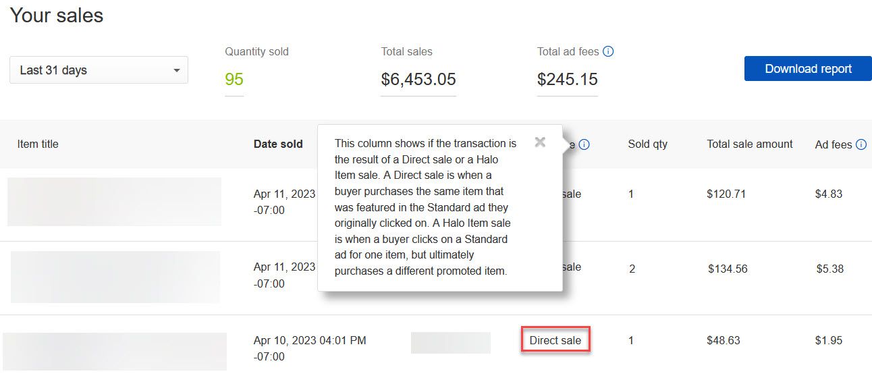The width and height of the screenshot is (872, 380).
Task: Open the first row's blurred item title
Action: click(x=114, y=201)
